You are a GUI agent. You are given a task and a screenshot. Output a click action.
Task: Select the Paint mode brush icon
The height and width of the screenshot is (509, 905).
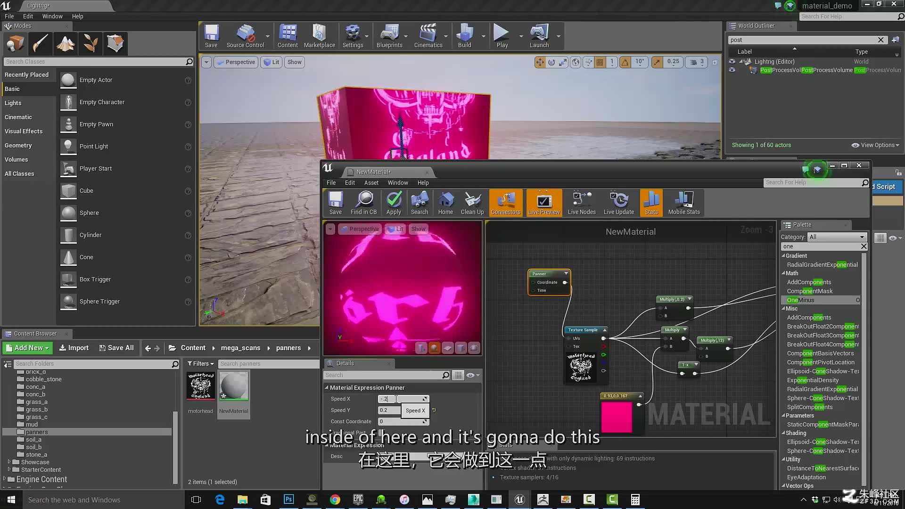click(40, 43)
